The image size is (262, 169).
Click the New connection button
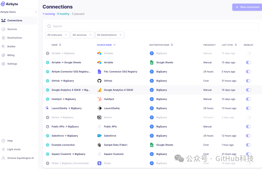coord(247,7)
